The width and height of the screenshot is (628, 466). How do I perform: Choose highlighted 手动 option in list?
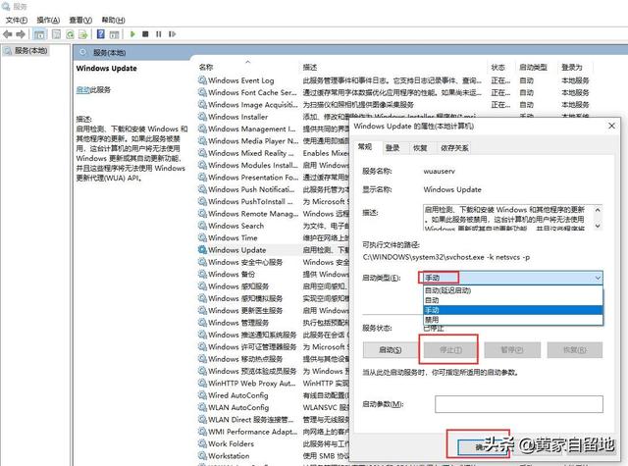point(512,310)
